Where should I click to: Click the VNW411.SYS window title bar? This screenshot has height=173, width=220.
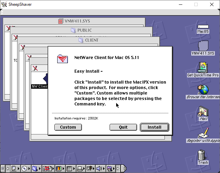coord(74,21)
